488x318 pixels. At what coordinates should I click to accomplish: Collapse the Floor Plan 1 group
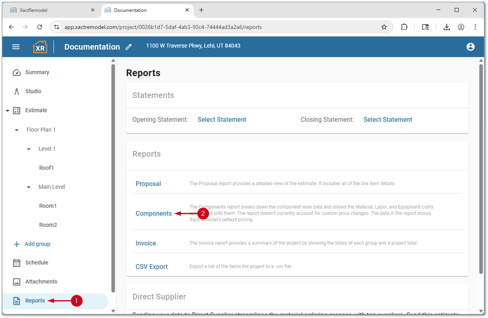click(17, 130)
